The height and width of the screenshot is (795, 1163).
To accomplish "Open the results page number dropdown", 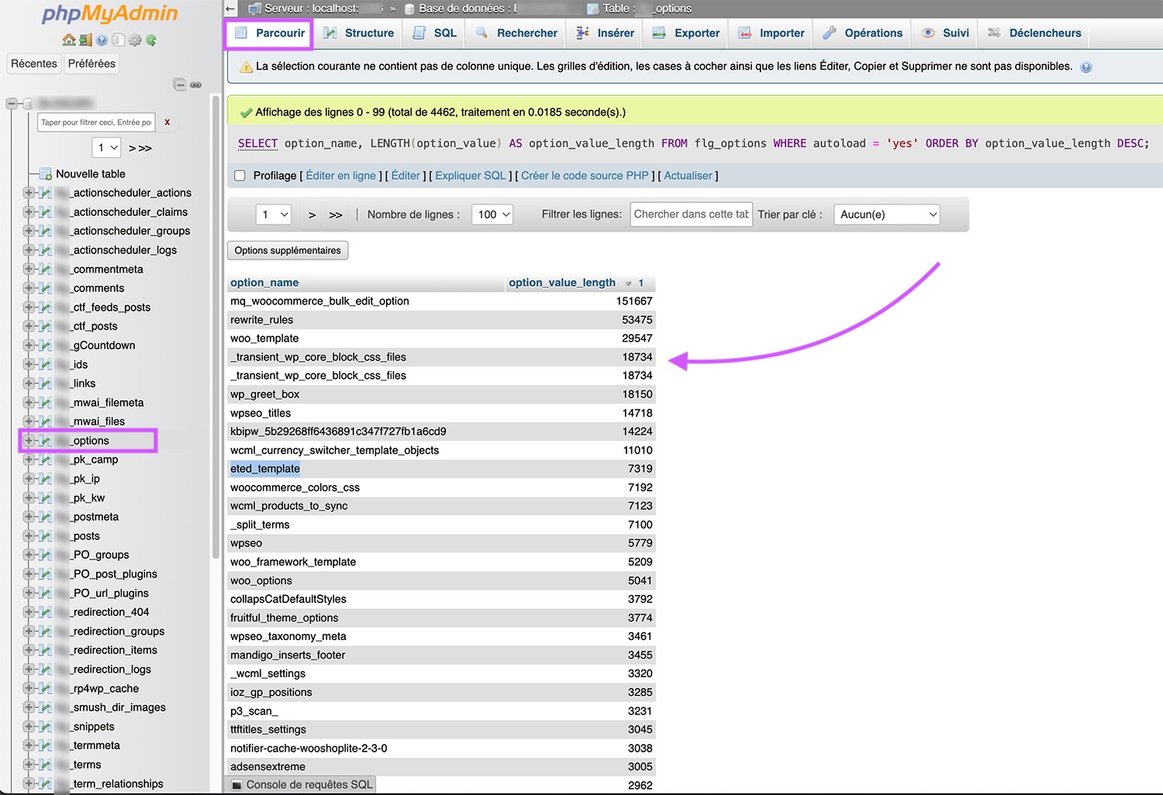I will coord(274,215).
